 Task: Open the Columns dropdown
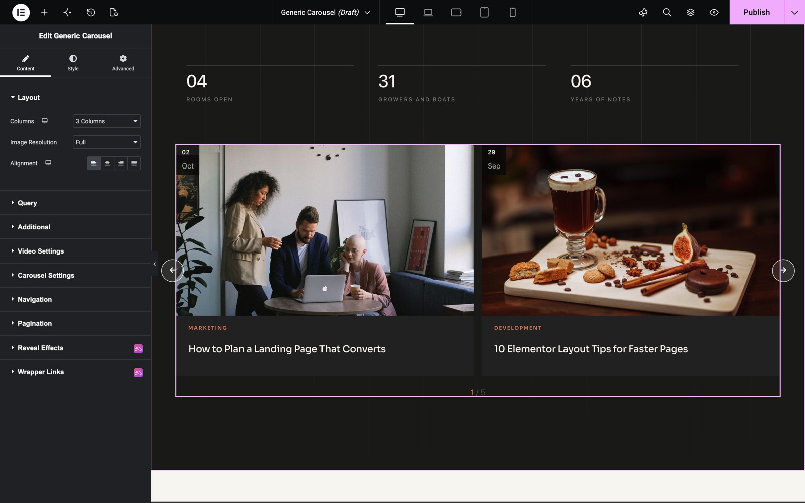coord(107,121)
